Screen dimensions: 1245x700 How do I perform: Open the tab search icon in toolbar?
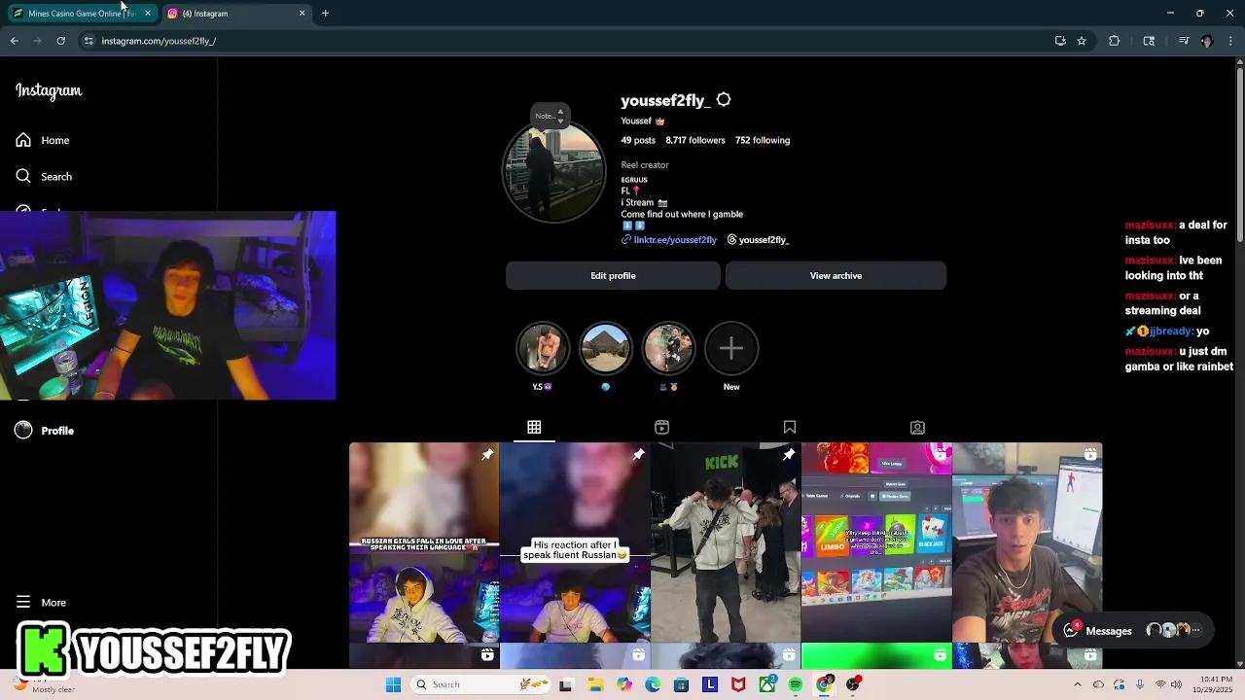coord(1149,41)
